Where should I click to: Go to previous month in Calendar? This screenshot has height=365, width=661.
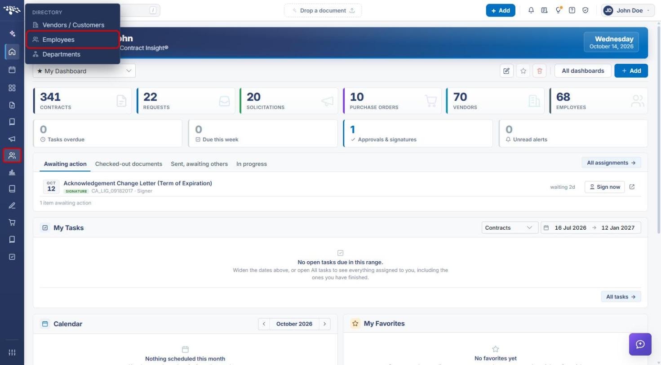click(264, 324)
